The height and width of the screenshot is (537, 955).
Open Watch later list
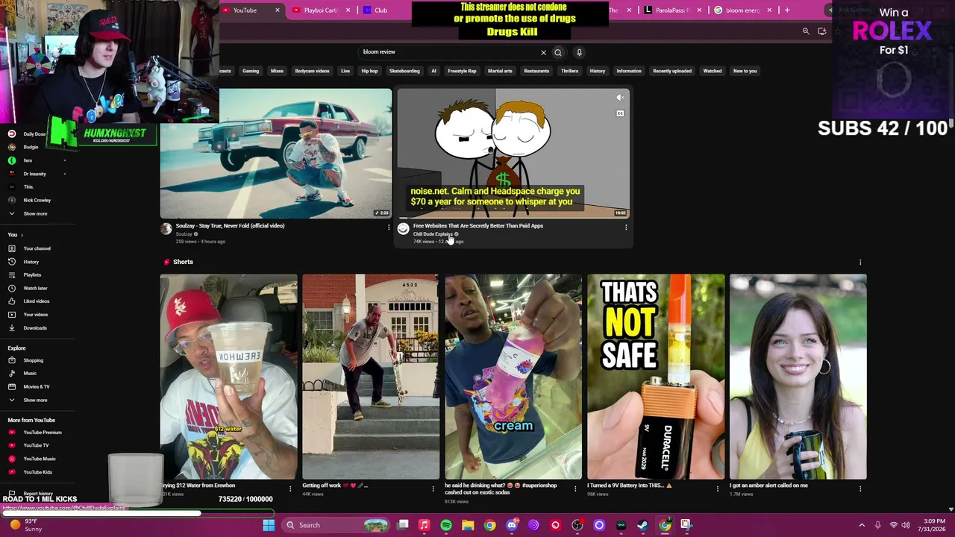[35, 288]
